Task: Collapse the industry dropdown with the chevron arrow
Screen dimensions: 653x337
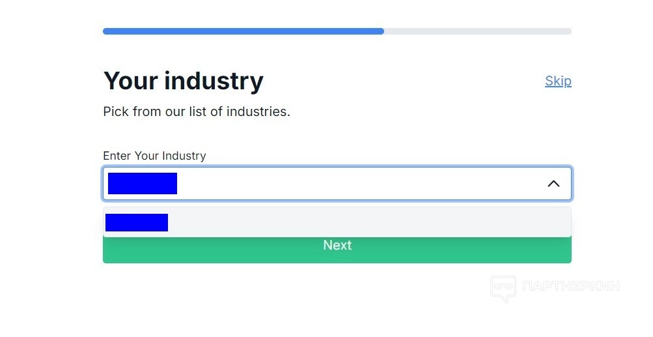Action: pyautogui.click(x=553, y=184)
